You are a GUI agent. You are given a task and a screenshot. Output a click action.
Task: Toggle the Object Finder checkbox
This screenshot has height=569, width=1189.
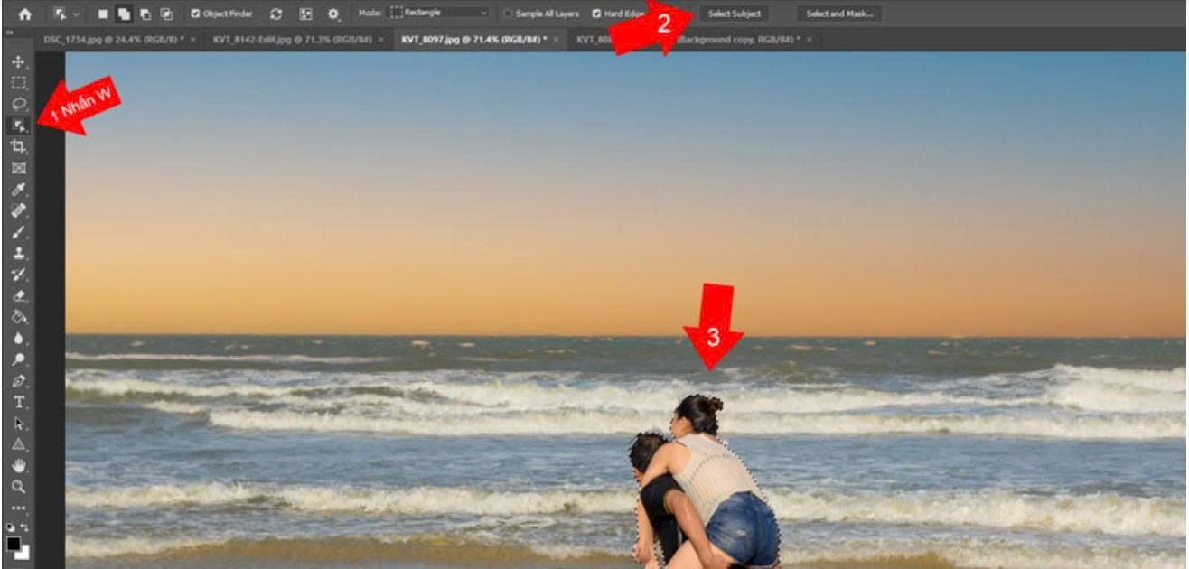pyautogui.click(x=195, y=14)
